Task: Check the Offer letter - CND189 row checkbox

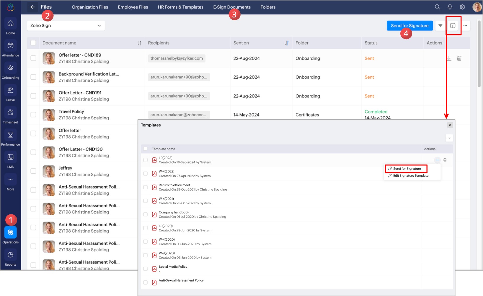Action: [33, 58]
